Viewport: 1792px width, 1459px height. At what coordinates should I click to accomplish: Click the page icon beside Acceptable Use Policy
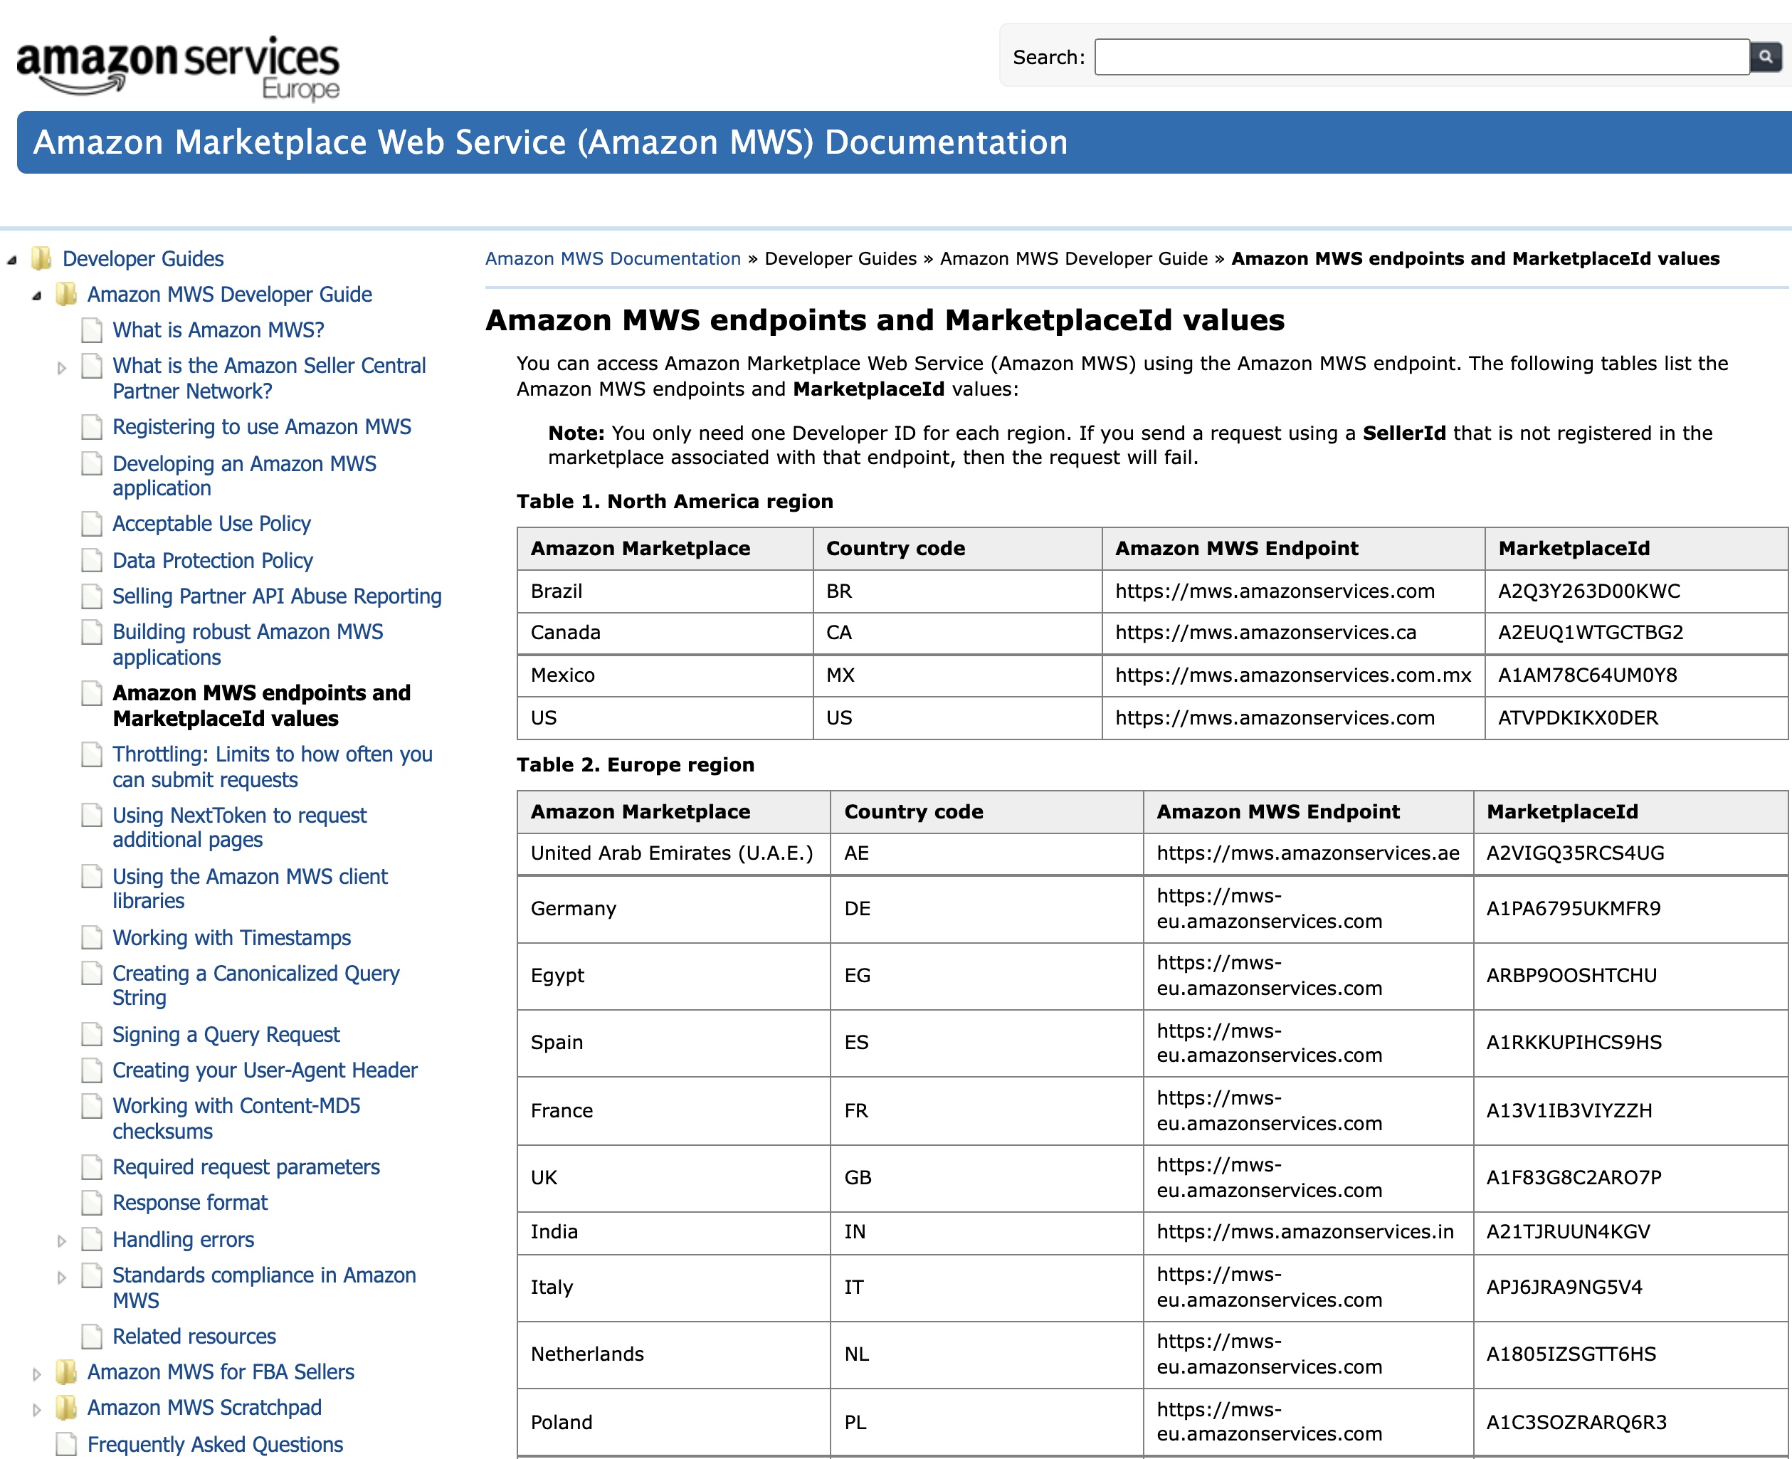pyautogui.click(x=93, y=524)
